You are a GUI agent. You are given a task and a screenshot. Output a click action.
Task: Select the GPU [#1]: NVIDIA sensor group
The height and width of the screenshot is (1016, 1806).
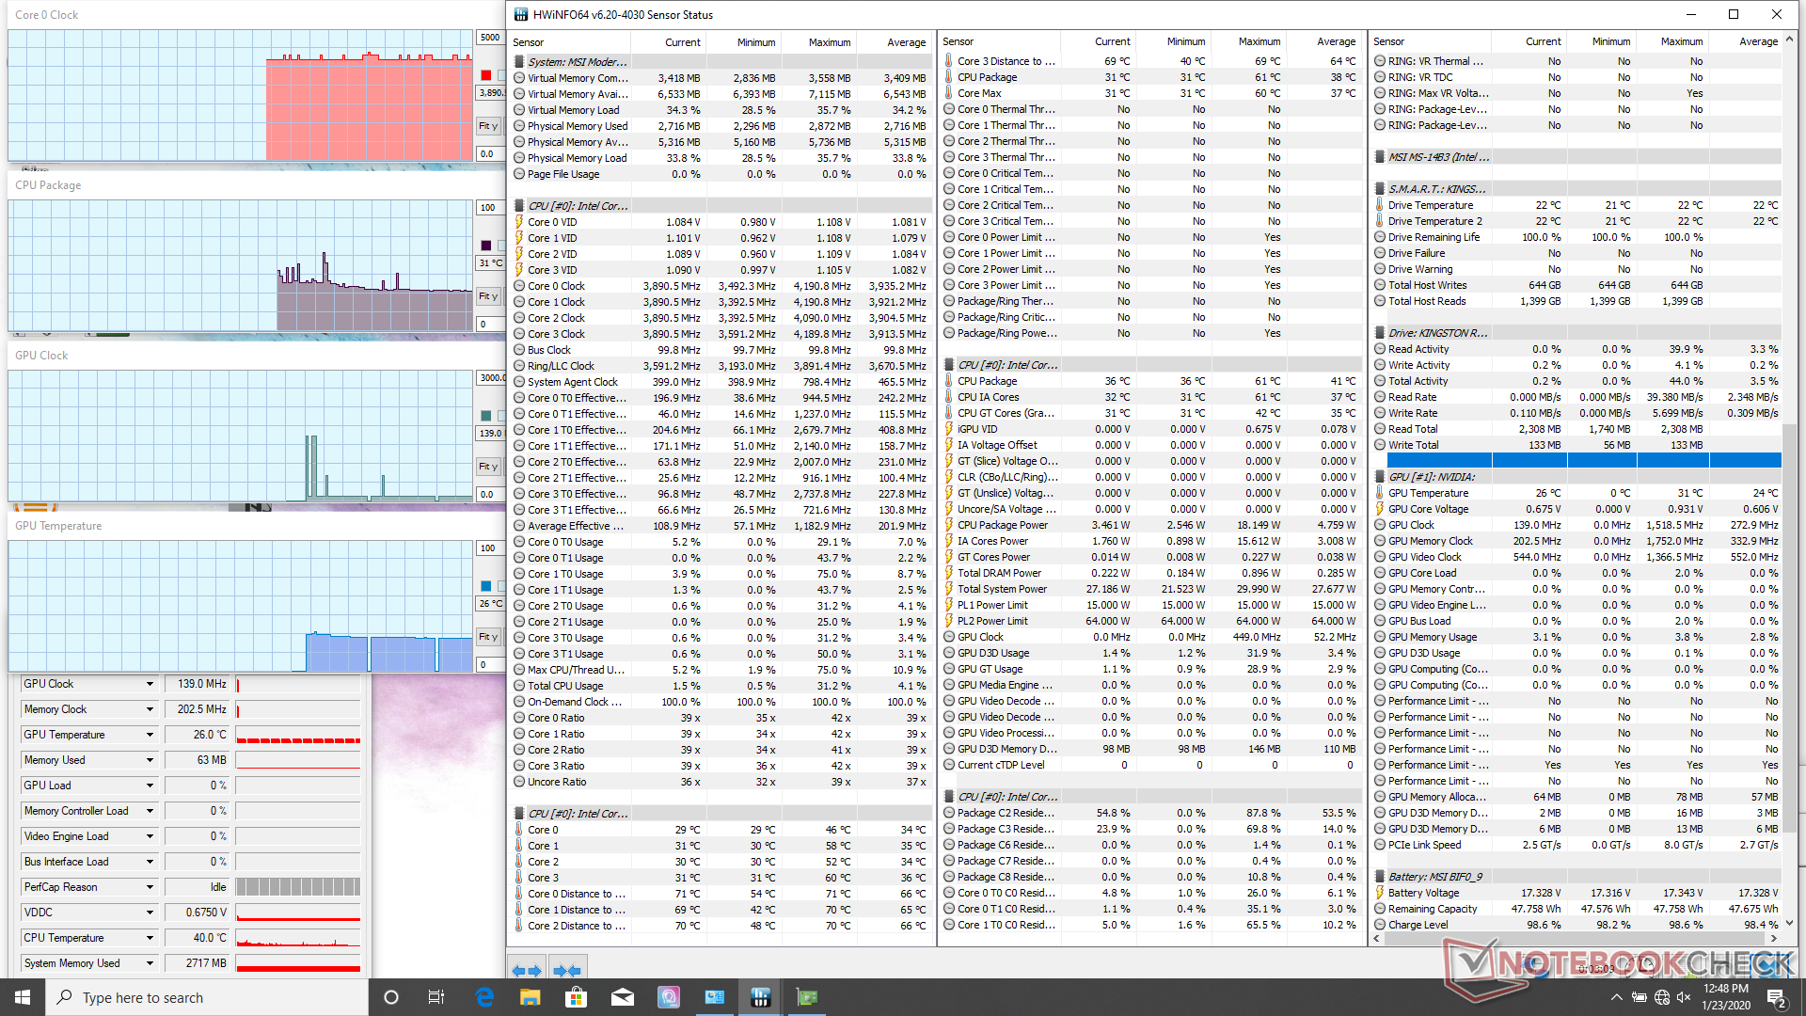(x=1432, y=477)
